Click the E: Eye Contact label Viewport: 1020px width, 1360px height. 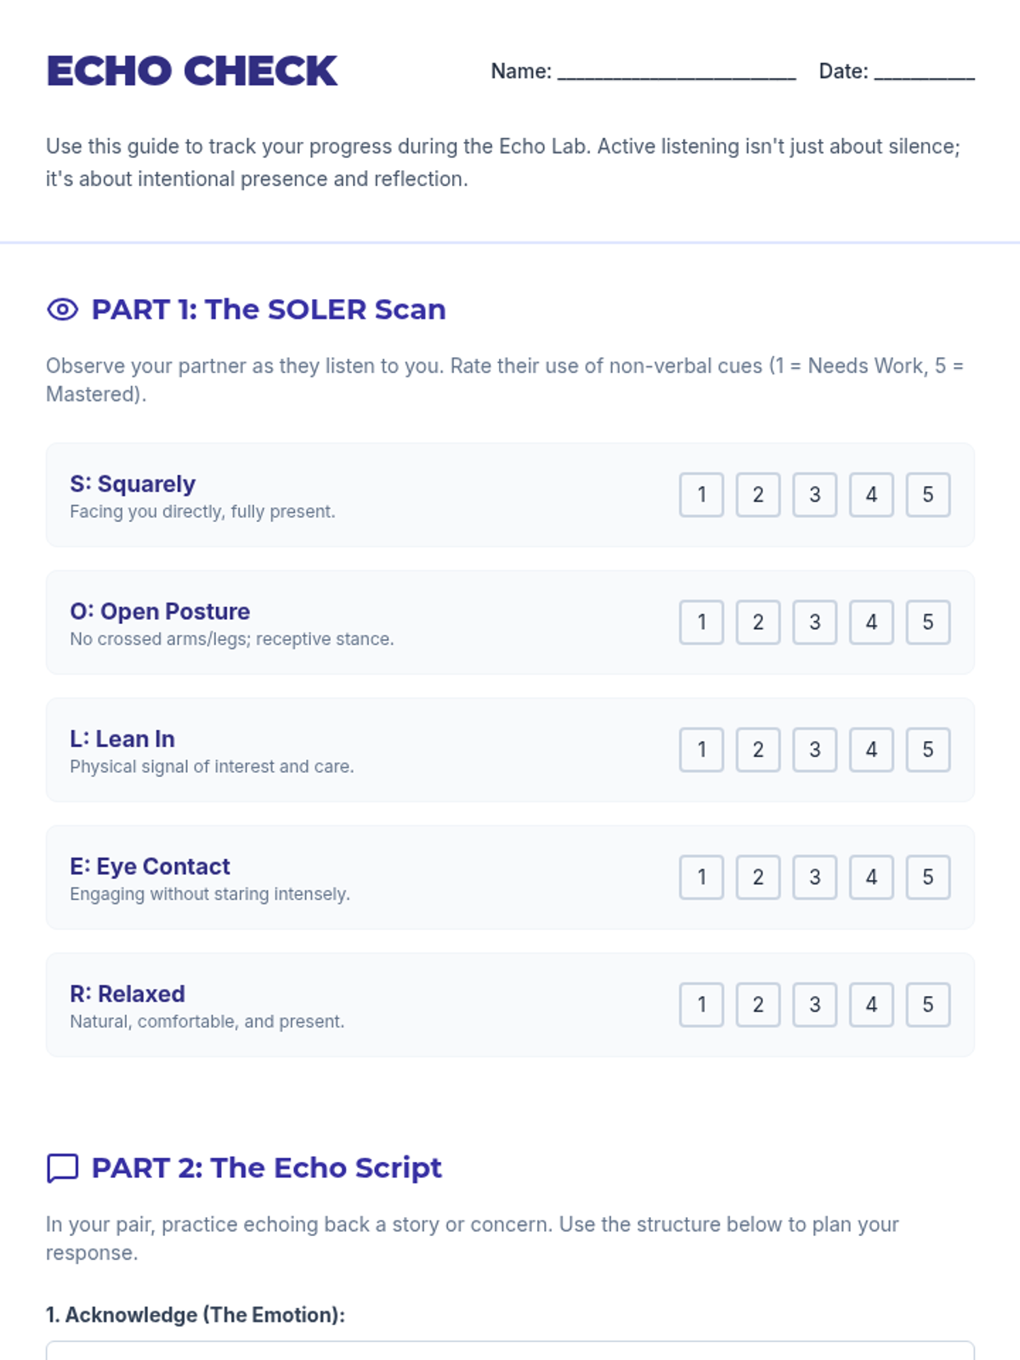(x=150, y=866)
